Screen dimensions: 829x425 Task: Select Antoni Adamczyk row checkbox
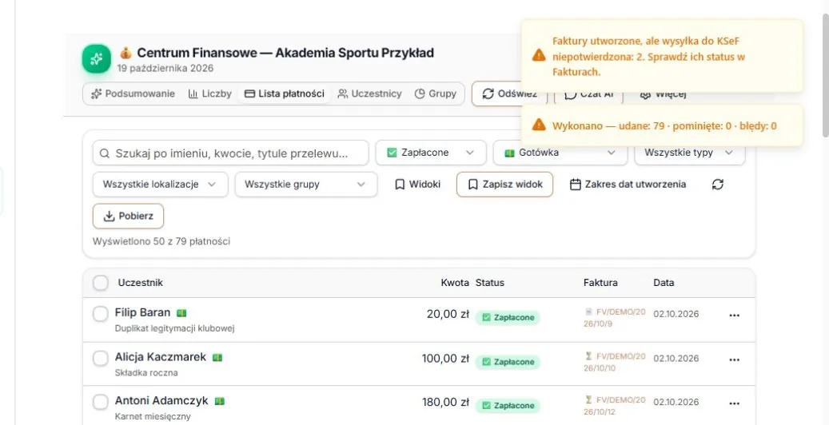(x=101, y=403)
